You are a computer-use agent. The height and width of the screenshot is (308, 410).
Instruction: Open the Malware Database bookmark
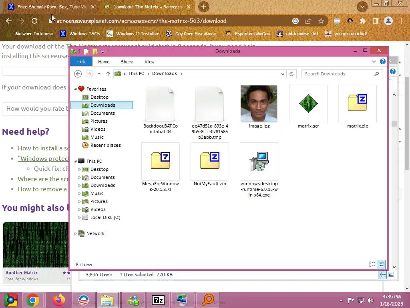click(34, 34)
